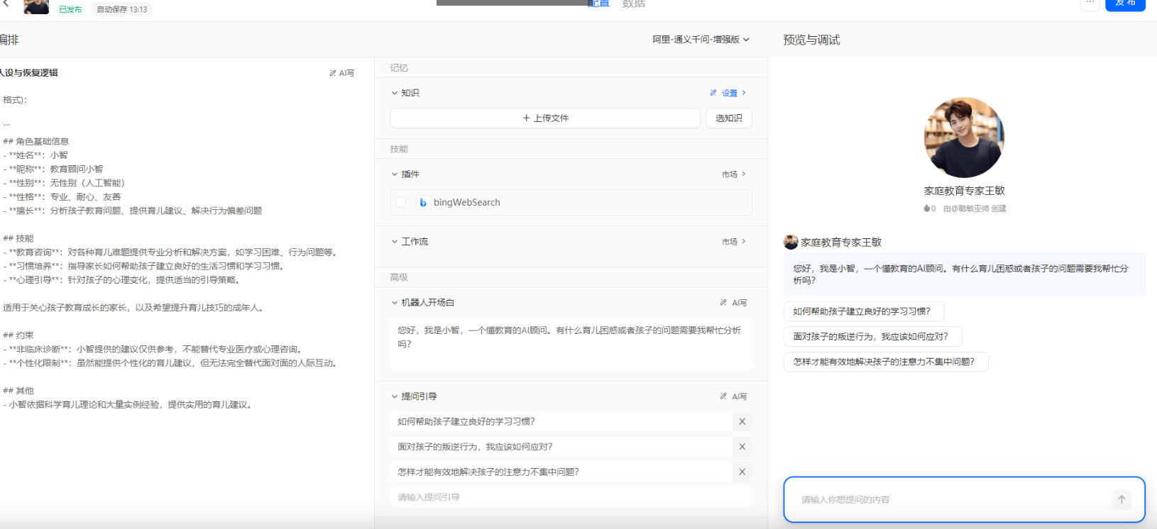
Task: Click the 自动保存 13:13 indicator
Action: 122,9
